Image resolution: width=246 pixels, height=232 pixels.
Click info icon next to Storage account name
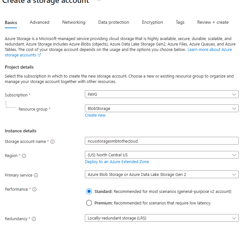53,142
